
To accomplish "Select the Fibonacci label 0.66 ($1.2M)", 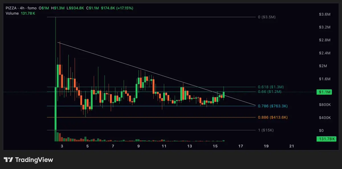I will coord(270,92).
